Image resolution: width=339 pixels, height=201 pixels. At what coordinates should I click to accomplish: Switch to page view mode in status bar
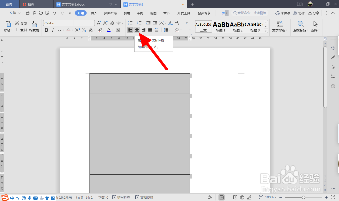point(221,197)
